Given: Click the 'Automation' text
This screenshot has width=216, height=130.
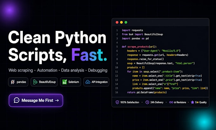Looking at the screenshot, I should coord(47,70).
